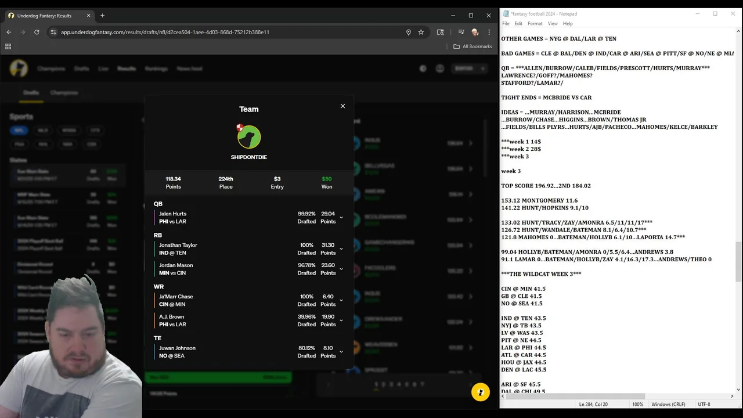This screenshot has width=743, height=418.
Task: Open the search-tabs icon beside address bar
Action: click(x=441, y=33)
